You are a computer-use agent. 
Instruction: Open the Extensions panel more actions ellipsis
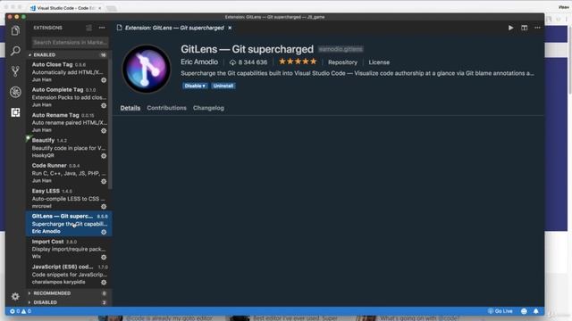[x=102, y=28]
